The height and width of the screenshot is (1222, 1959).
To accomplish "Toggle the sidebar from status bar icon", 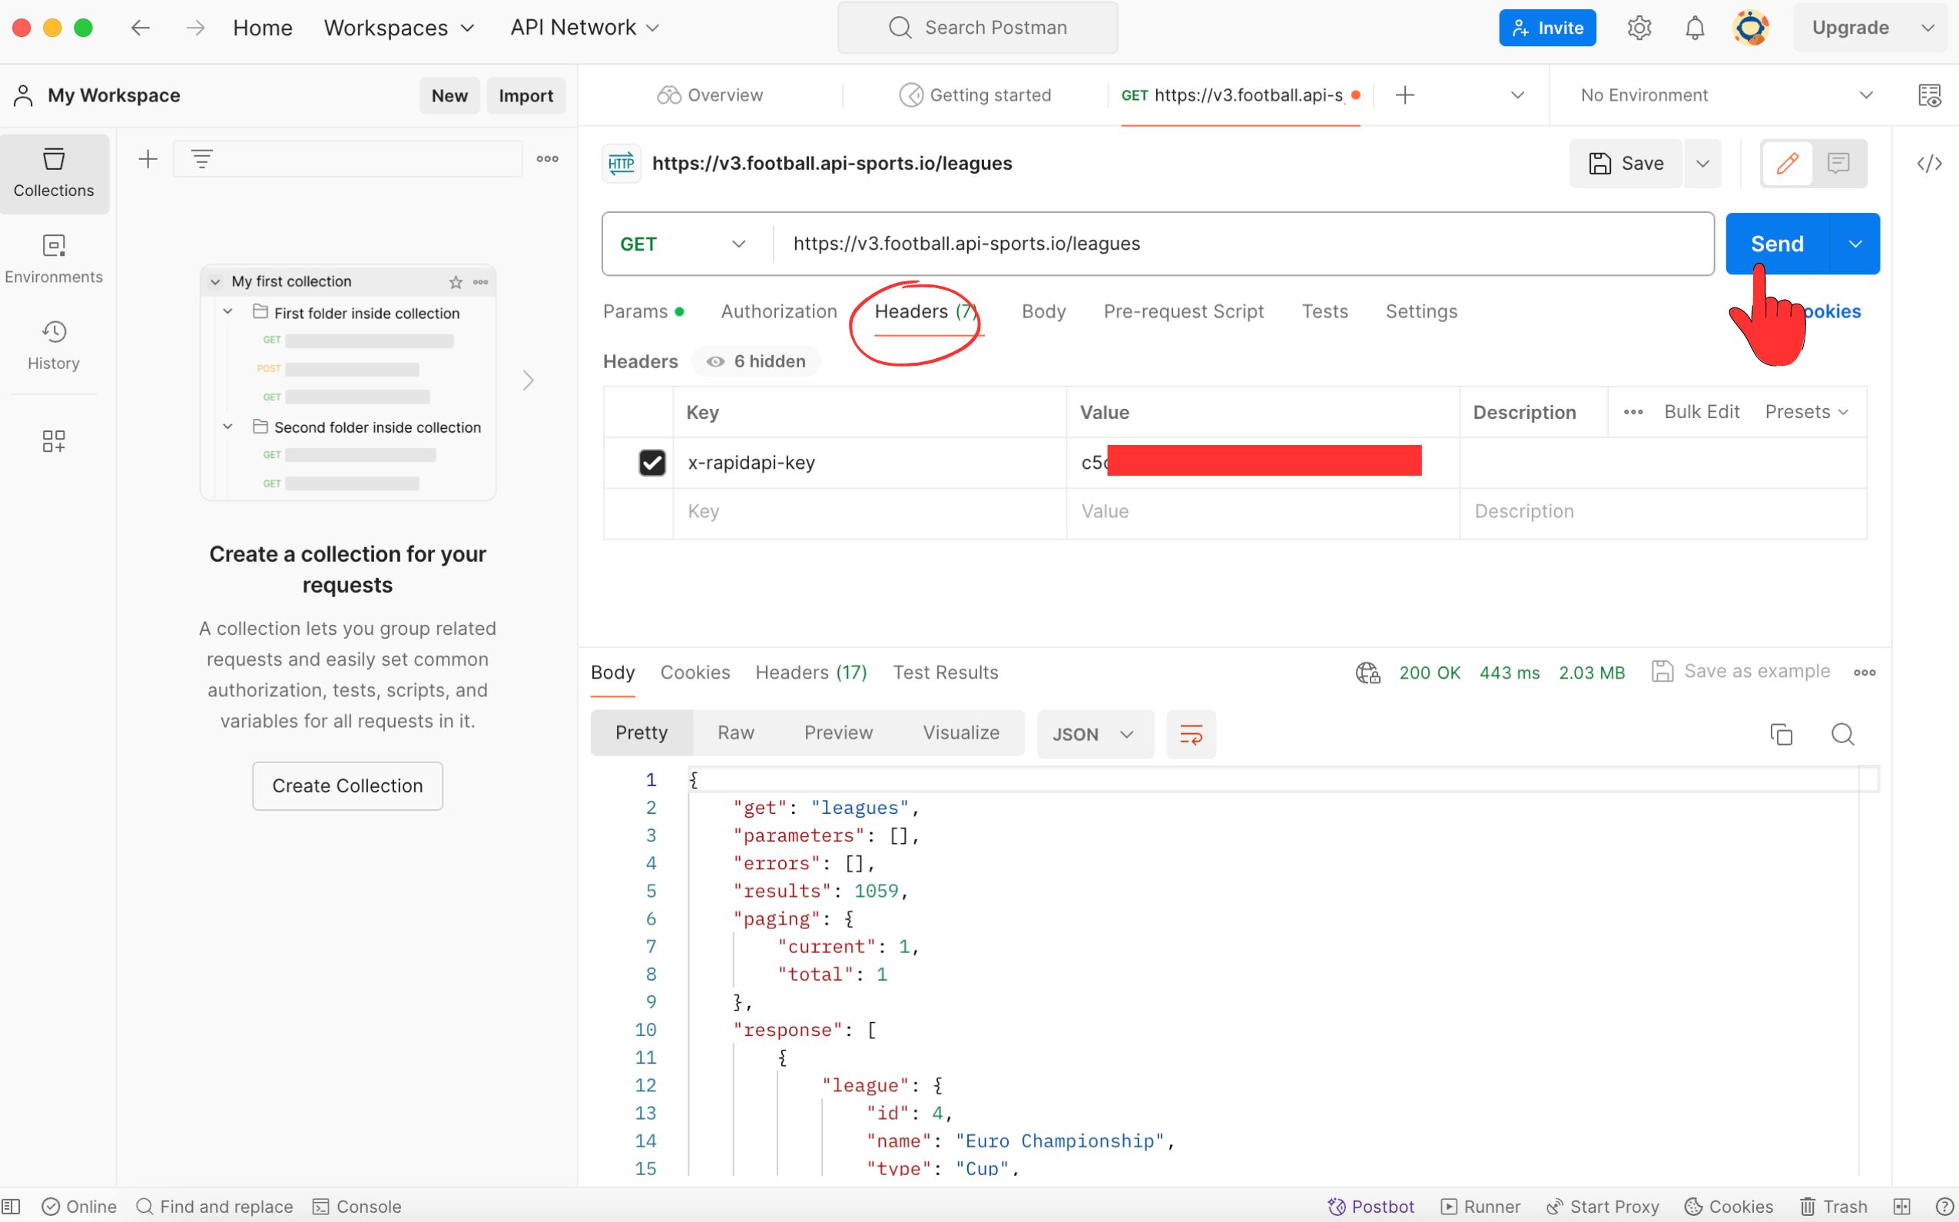I will point(12,1207).
